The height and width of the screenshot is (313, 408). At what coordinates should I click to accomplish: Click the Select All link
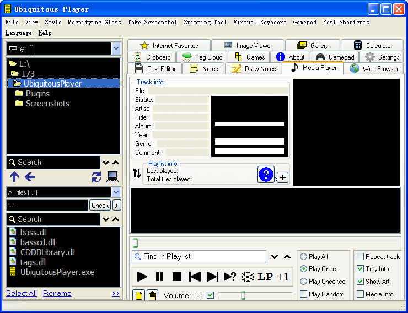[x=22, y=294]
